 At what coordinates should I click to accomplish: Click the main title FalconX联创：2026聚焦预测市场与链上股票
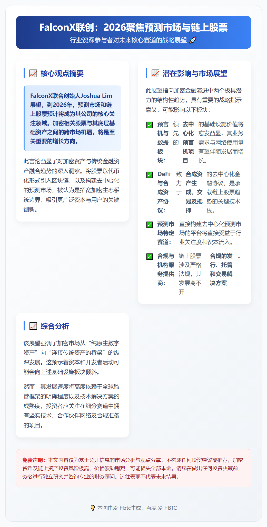pos(133,28)
